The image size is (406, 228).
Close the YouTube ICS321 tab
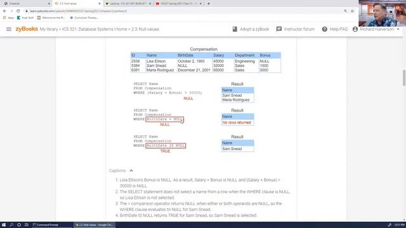point(200,4)
